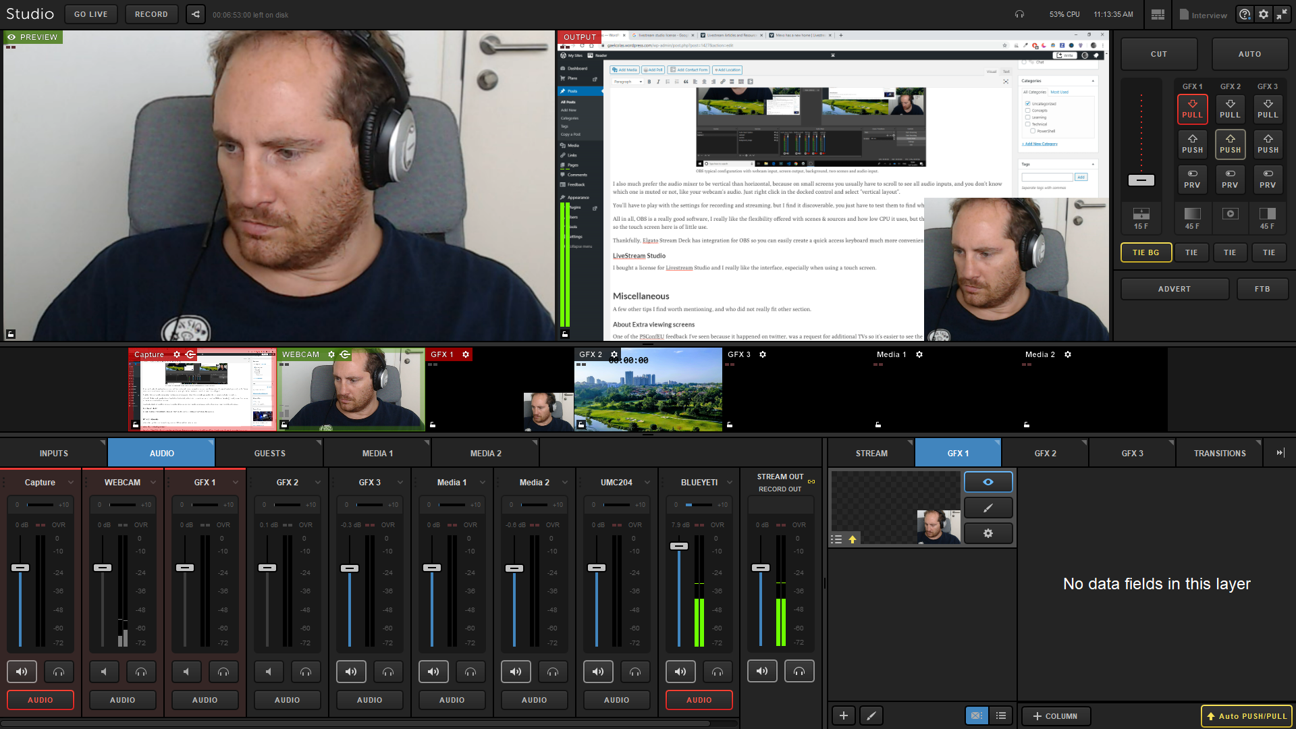Click the CUT transition button
The width and height of the screenshot is (1296, 729).
[1158, 54]
